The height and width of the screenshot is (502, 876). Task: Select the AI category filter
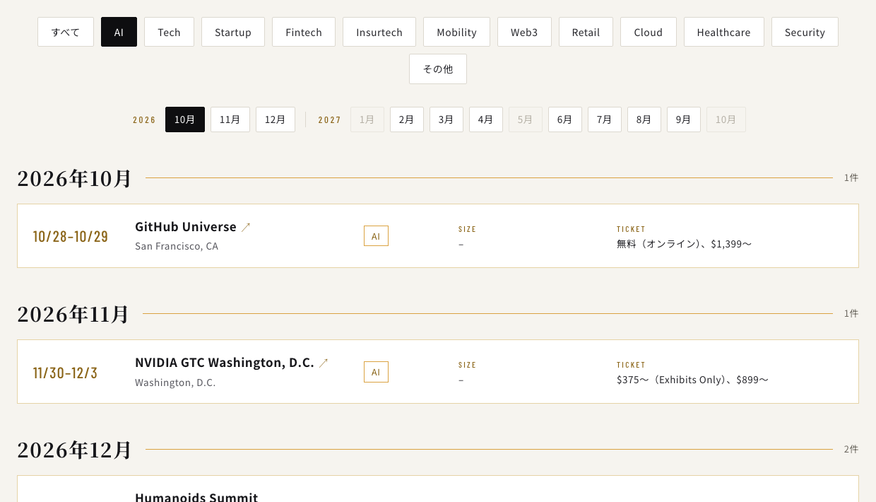pos(119,32)
